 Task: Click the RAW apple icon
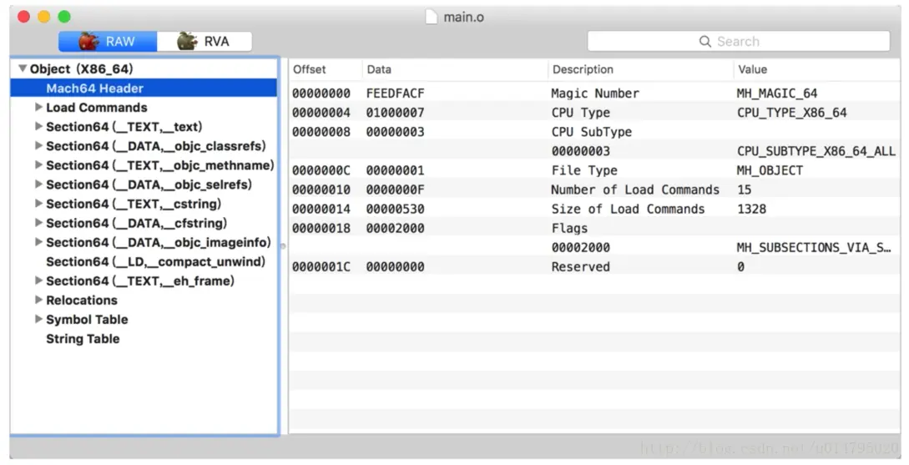tap(88, 41)
